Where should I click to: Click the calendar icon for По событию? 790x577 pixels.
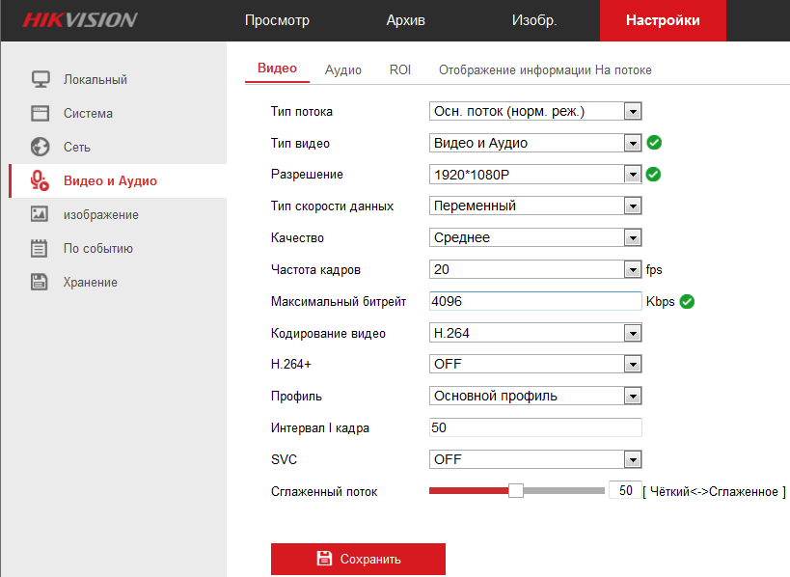tap(40, 248)
